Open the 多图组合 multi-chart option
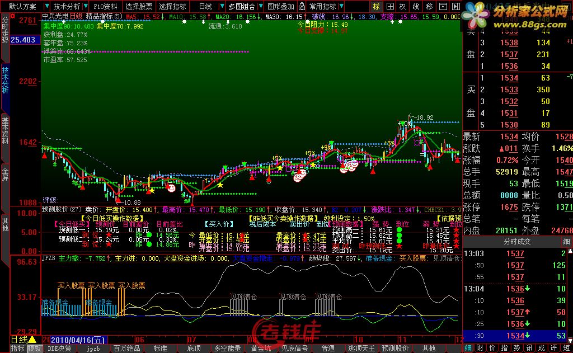 click(x=242, y=6)
